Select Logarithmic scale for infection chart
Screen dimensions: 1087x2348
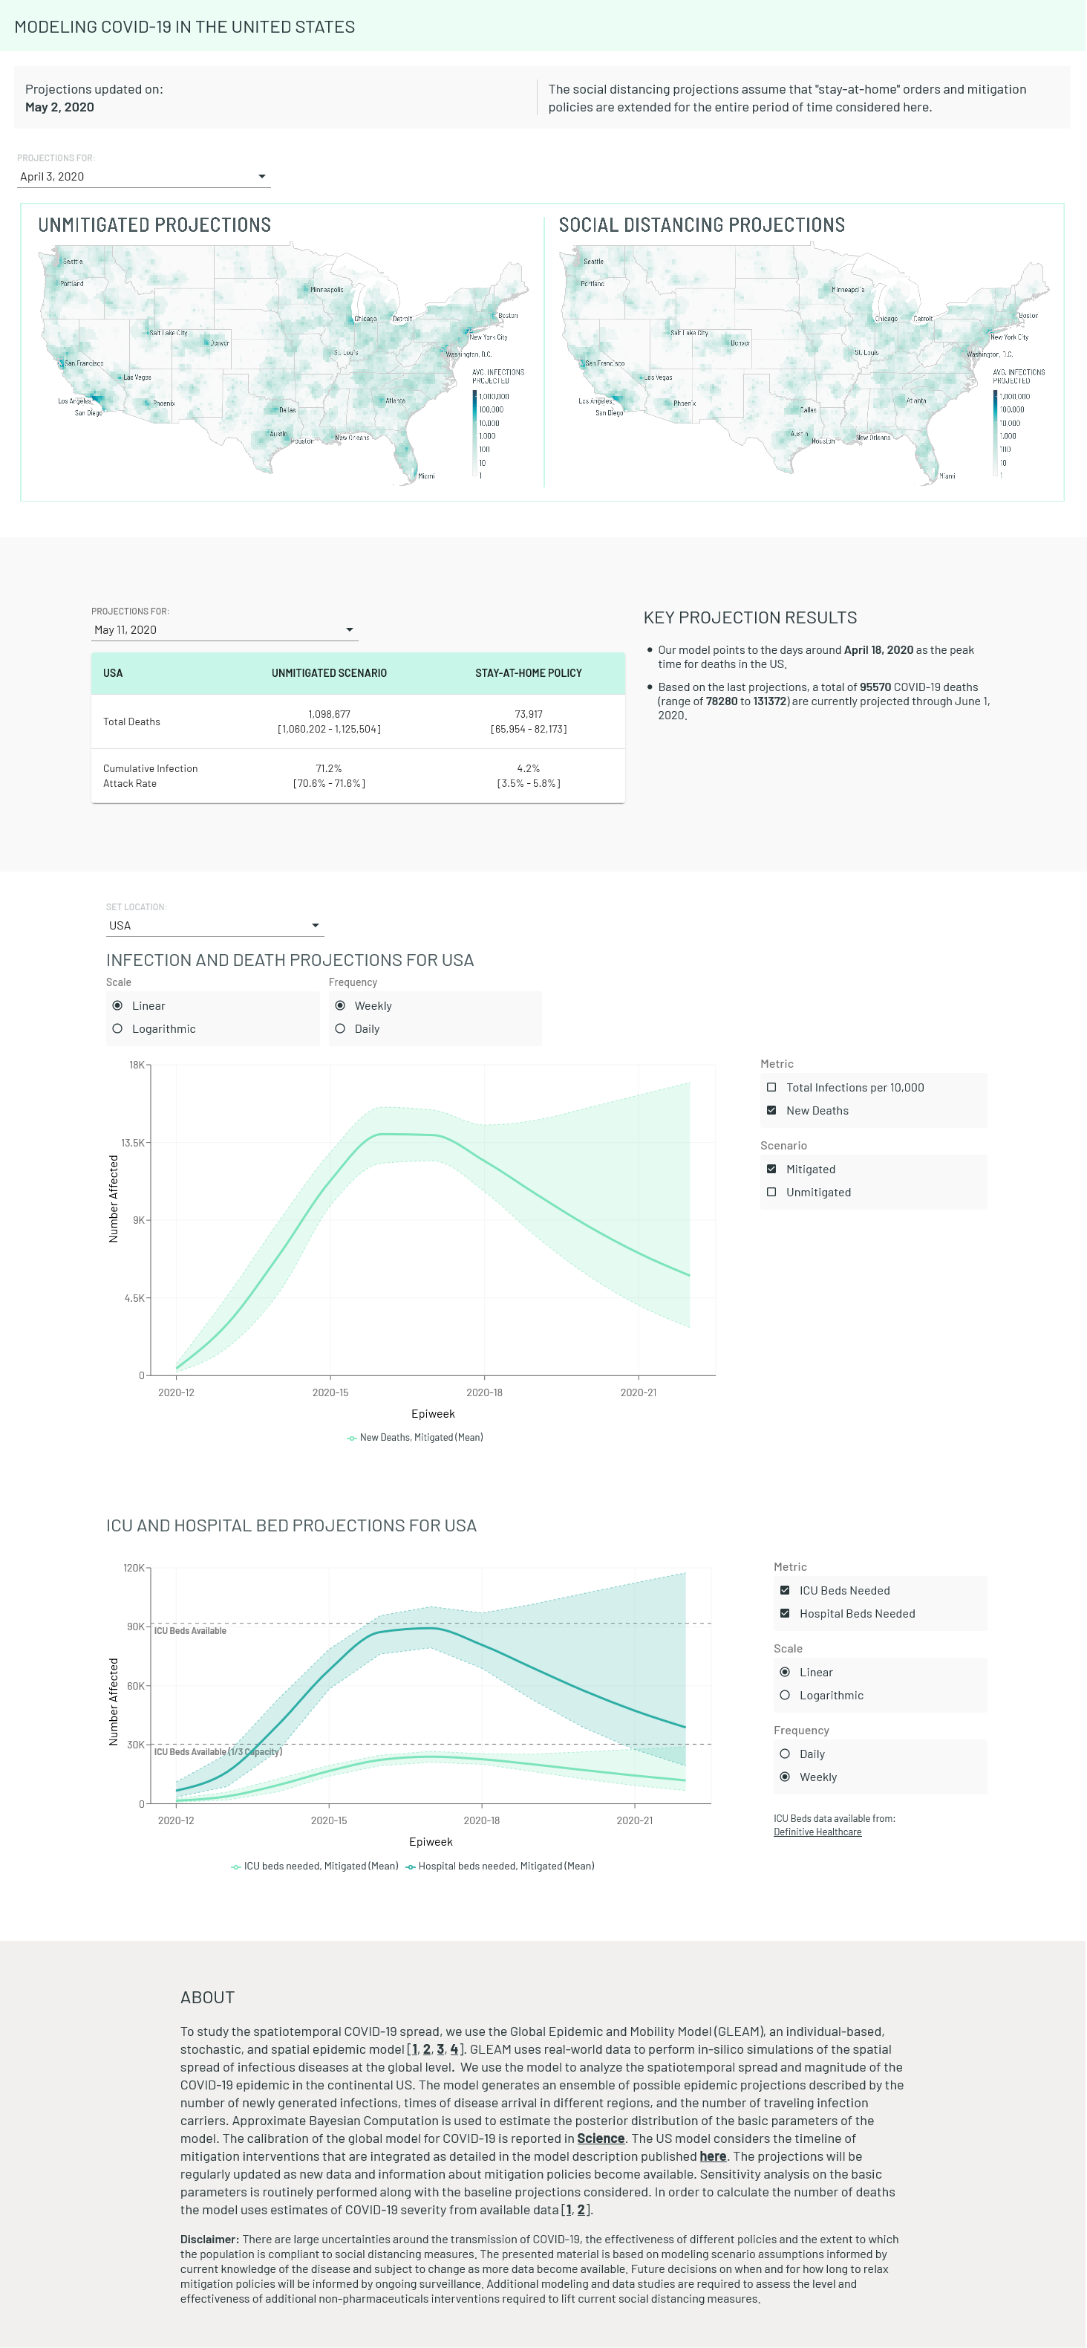[117, 1029]
